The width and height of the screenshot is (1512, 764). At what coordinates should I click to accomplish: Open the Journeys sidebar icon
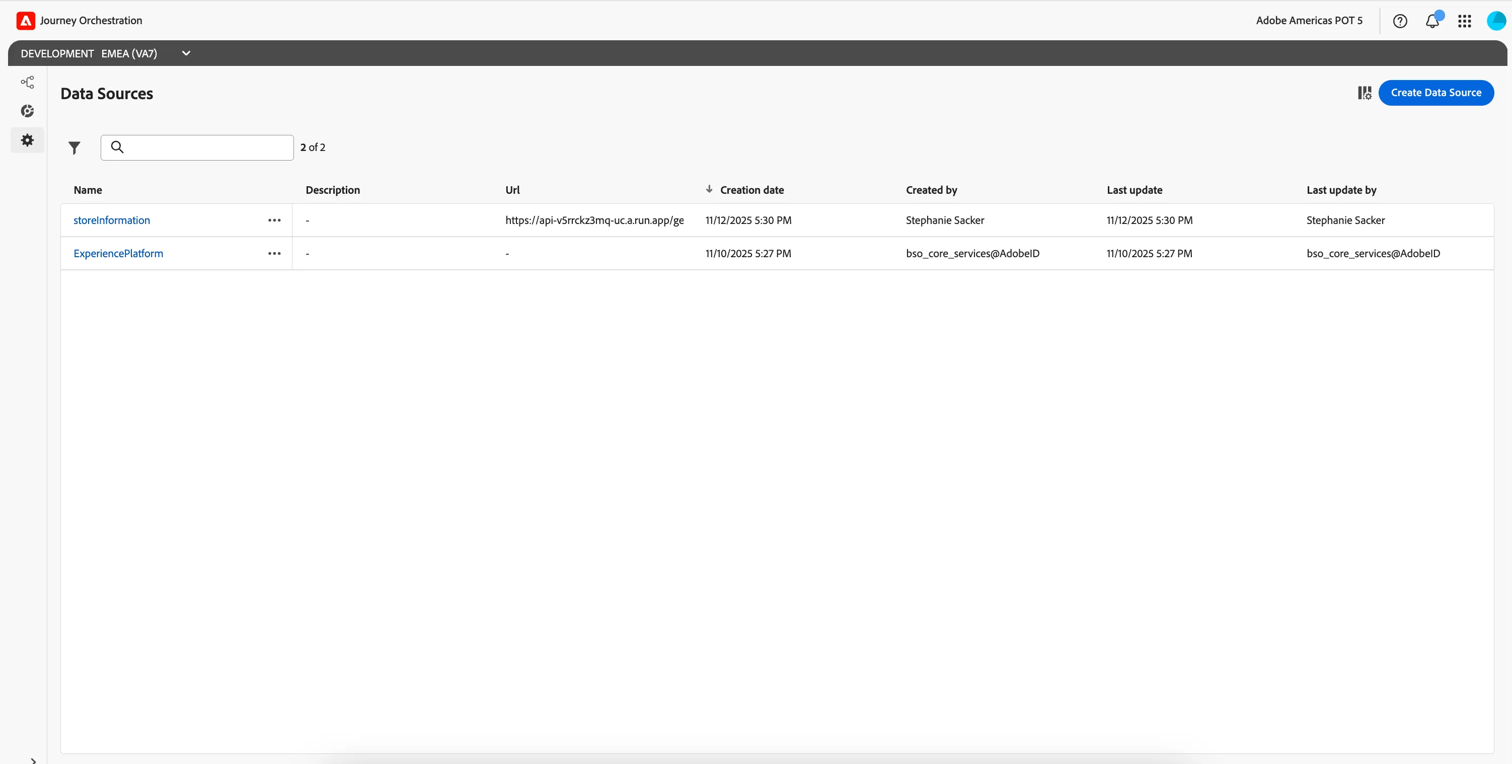(x=28, y=82)
